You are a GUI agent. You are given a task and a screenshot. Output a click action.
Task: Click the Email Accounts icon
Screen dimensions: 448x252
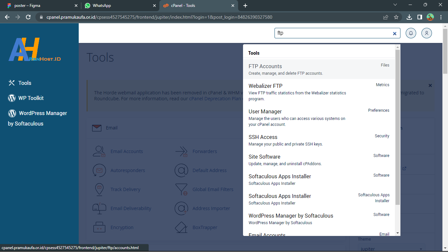click(x=99, y=151)
